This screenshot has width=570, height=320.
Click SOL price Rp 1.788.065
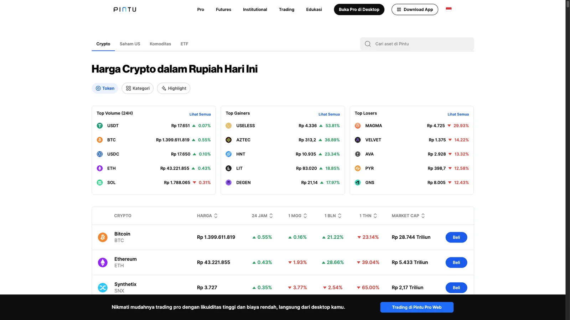(177, 182)
